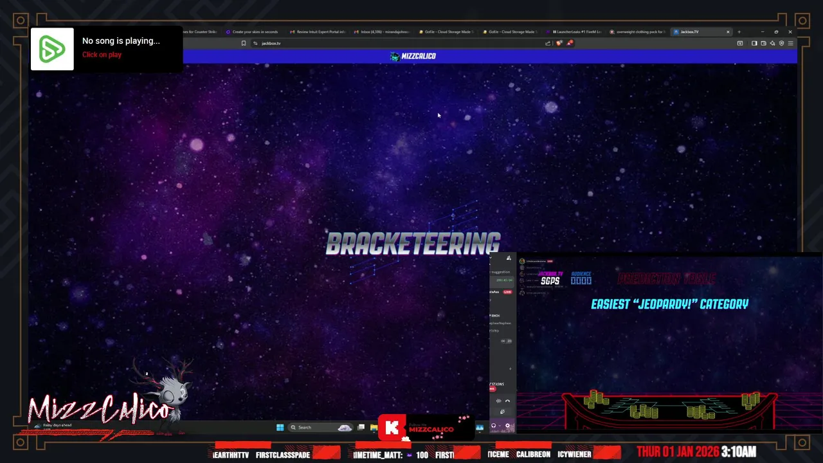Open Discord user settings gear

tap(507, 425)
